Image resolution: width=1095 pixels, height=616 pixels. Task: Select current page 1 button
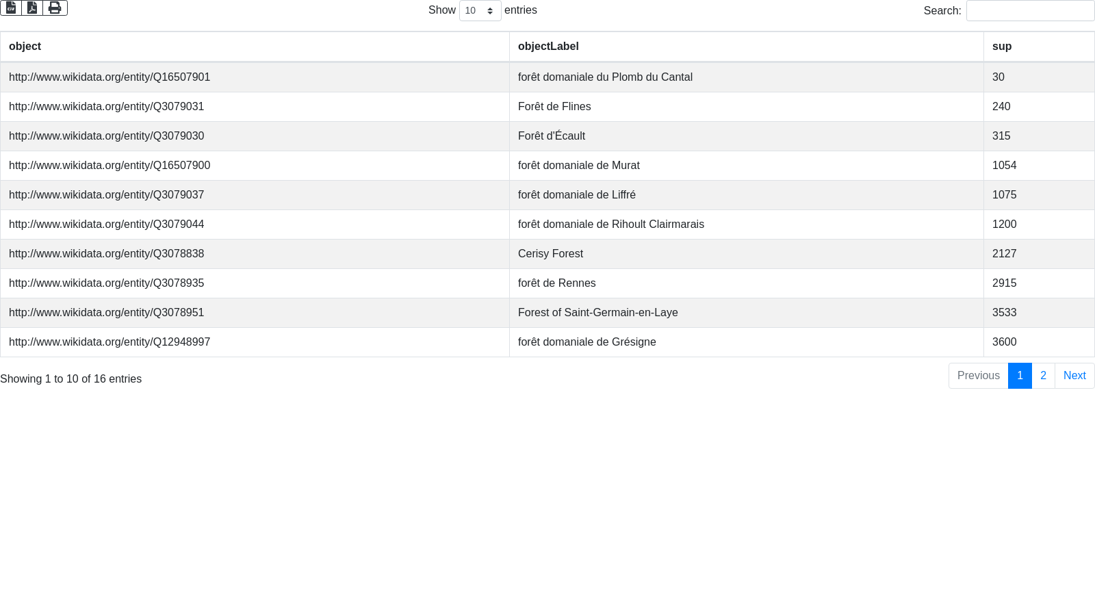tap(1020, 376)
